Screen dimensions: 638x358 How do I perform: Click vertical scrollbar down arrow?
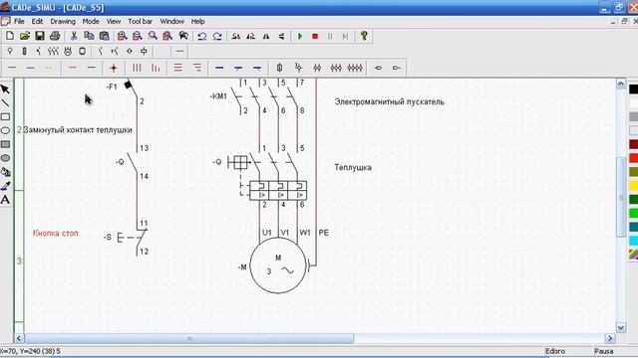[620, 327]
